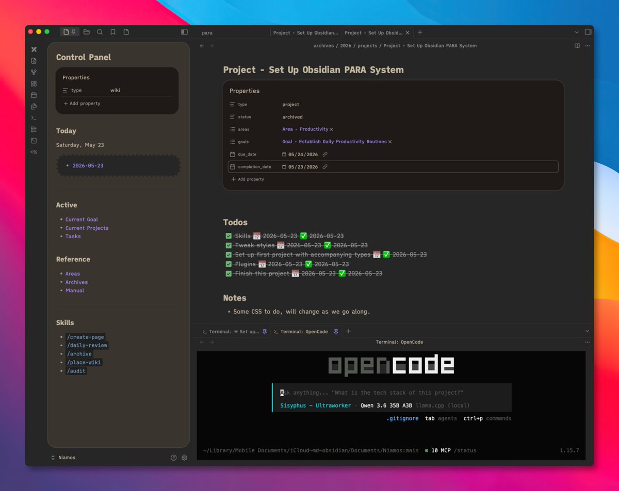Open command palette ribbon icon

point(34,118)
